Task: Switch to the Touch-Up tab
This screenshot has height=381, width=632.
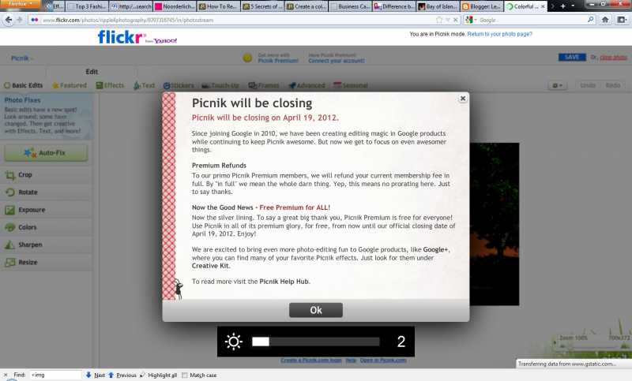Action: (220, 85)
